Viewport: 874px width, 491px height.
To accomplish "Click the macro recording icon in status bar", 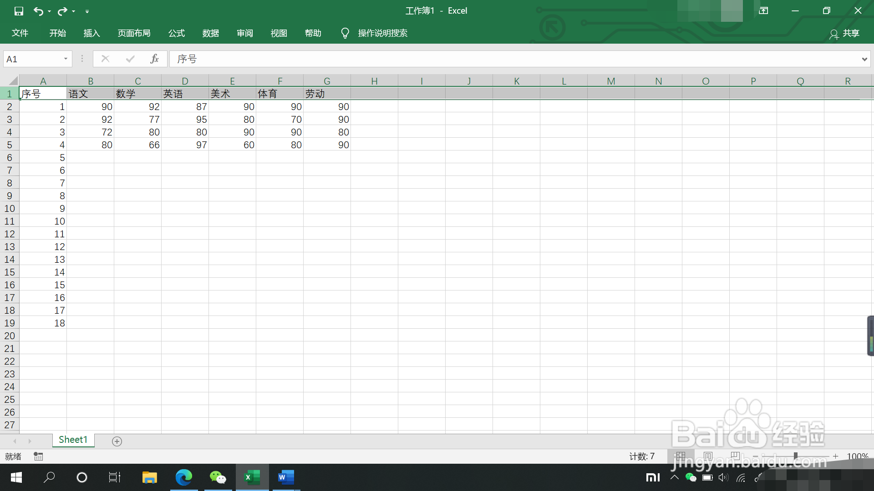I will pos(38,456).
